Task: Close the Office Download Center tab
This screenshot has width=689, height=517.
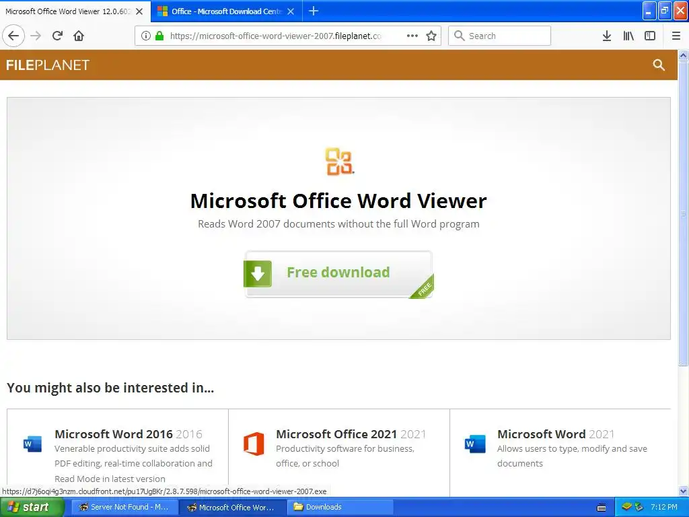Action: pyautogui.click(x=291, y=11)
